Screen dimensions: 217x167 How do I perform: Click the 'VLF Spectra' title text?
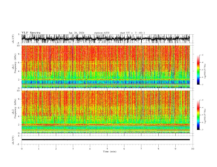31,33
